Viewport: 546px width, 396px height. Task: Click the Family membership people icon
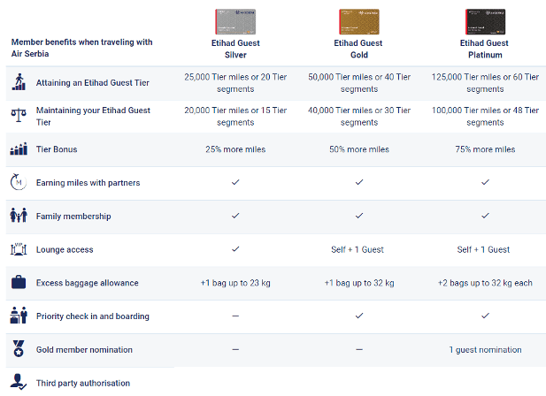coord(19,215)
